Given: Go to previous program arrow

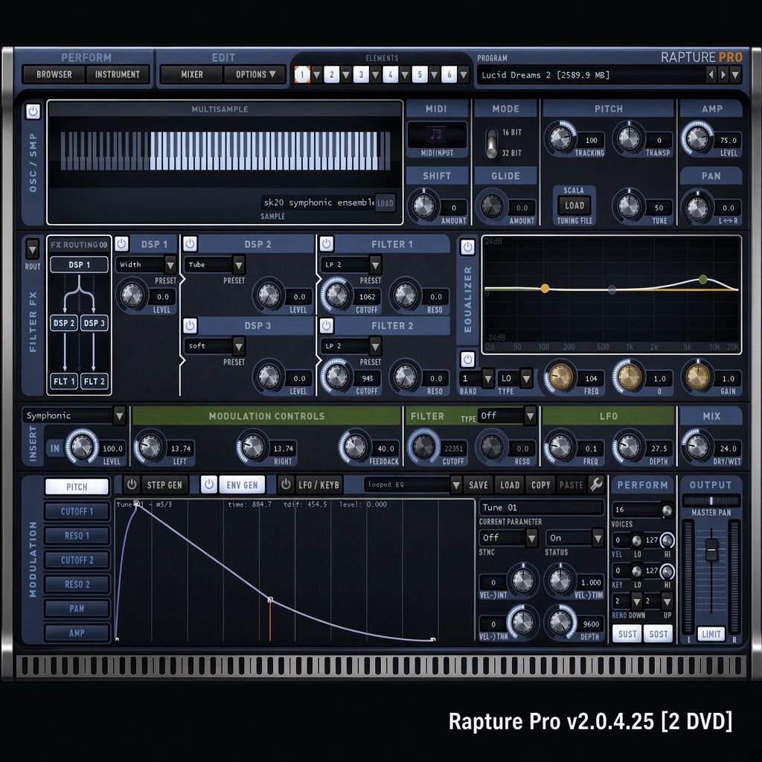Looking at the screenshot, I should [x=711, y=75].
